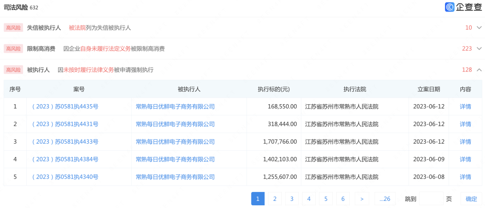Open case (2023)苏0581执4384号 link
The height and width of the screenshot is (208, 485).
point(65,159)
